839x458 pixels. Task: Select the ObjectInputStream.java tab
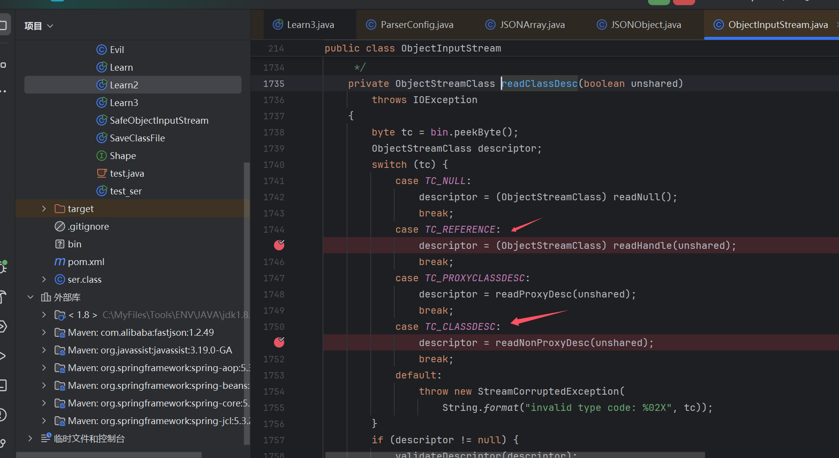772,25
